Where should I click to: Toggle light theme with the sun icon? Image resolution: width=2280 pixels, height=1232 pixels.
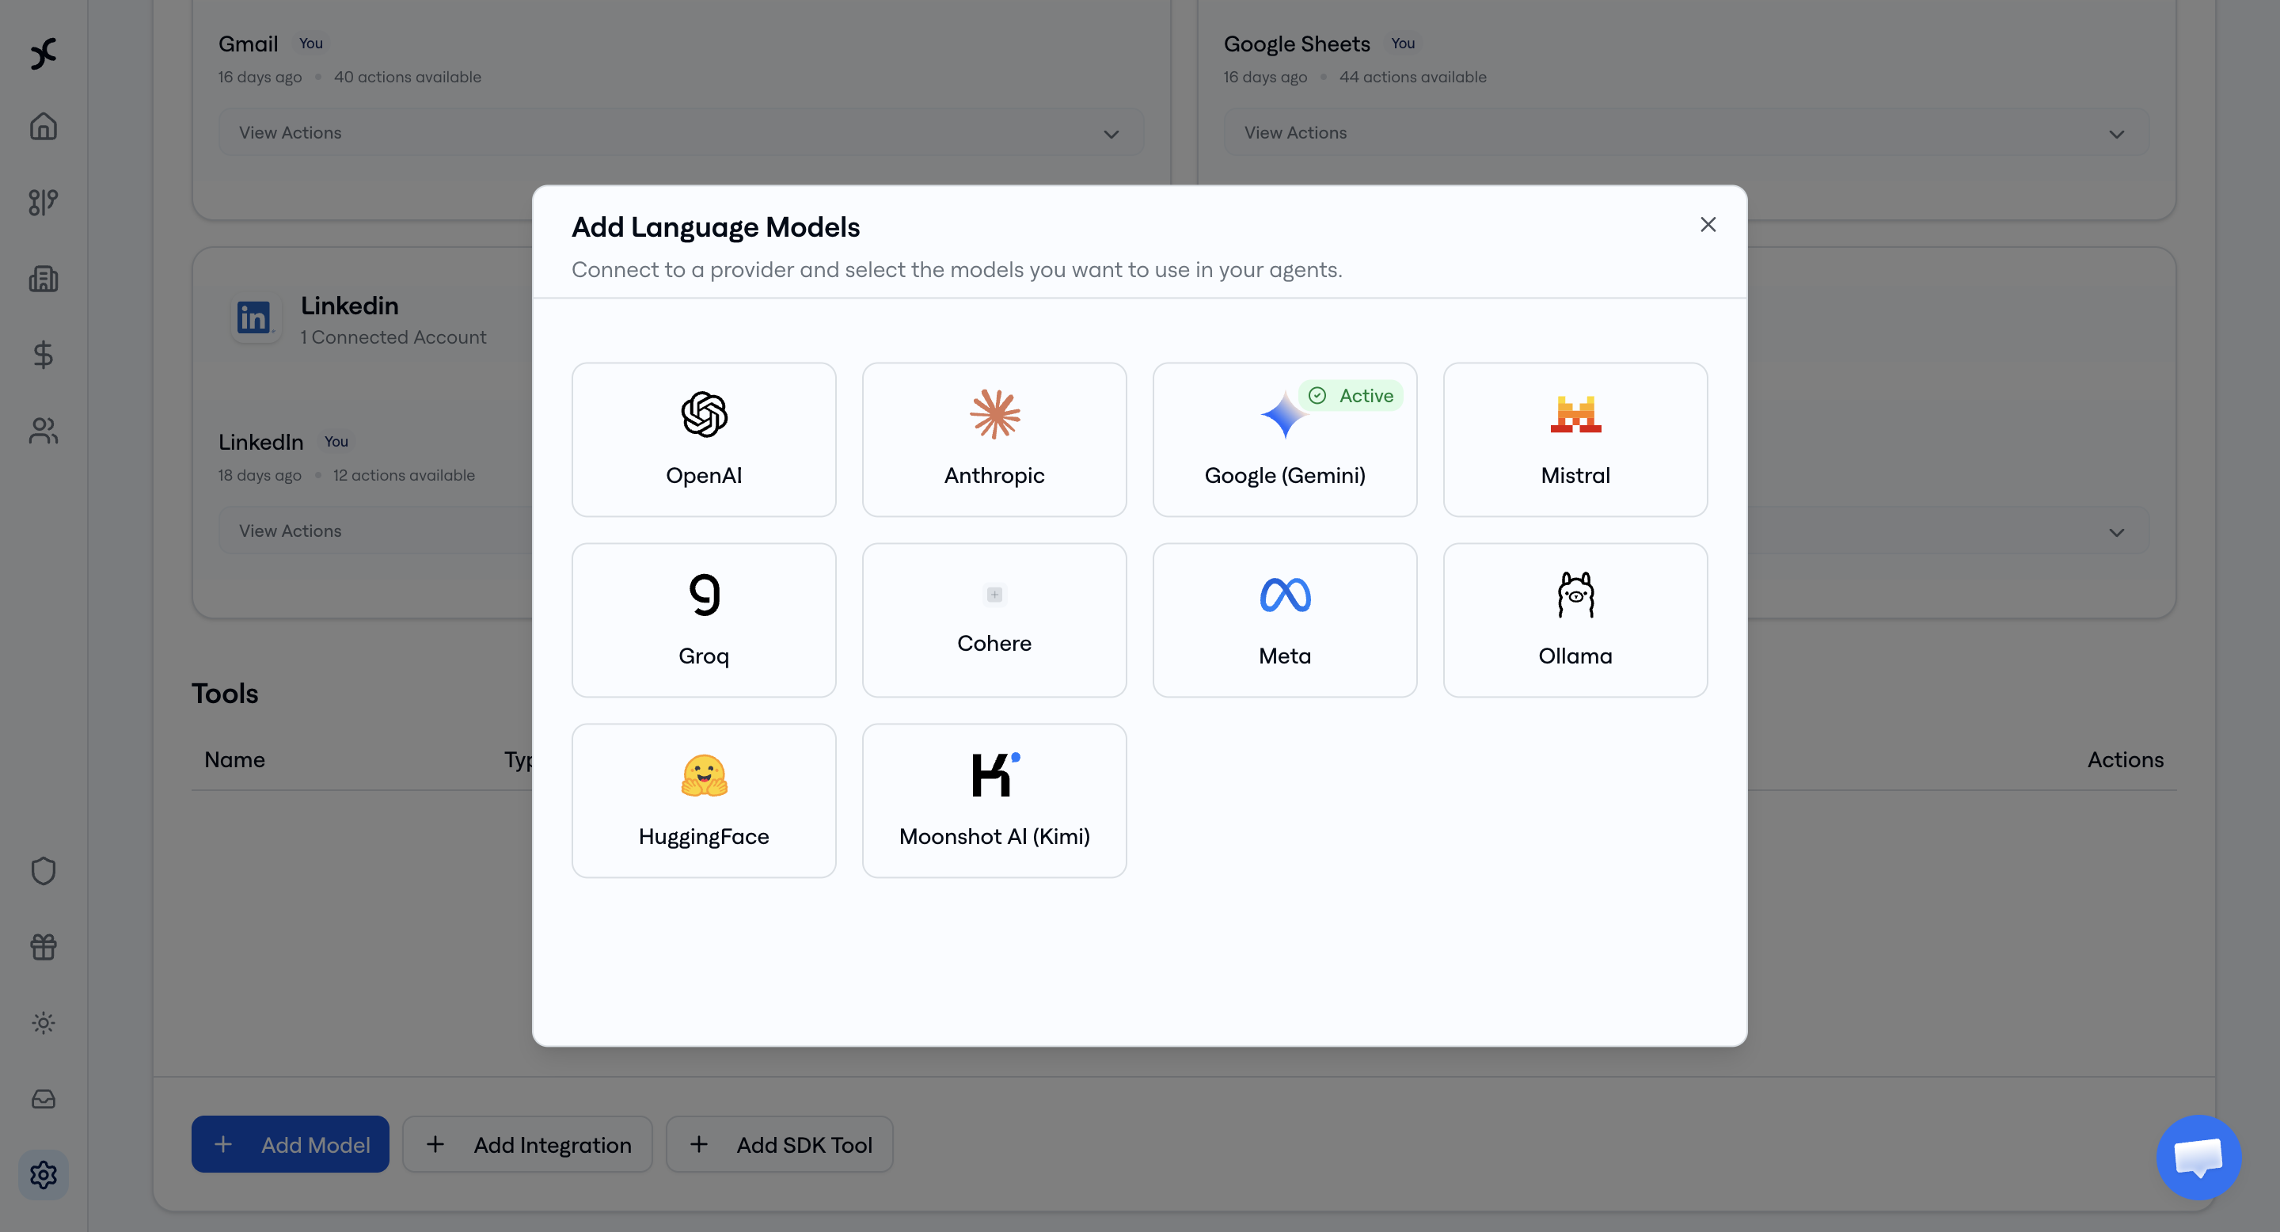(43, 1022)
